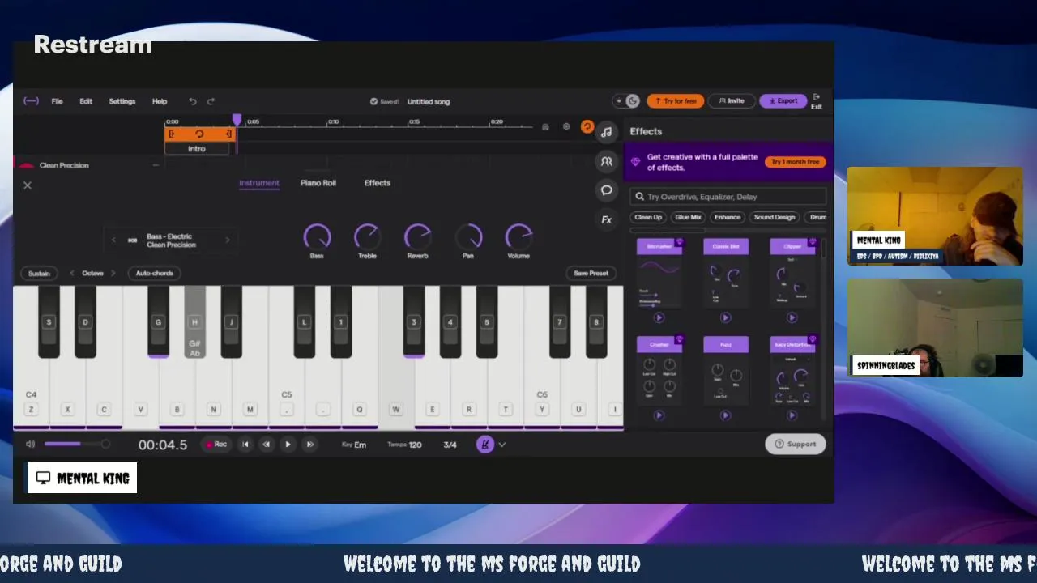Screen dimensions: 1037x583
Task: Preview the Crusher effect
Action: (659, 415)
